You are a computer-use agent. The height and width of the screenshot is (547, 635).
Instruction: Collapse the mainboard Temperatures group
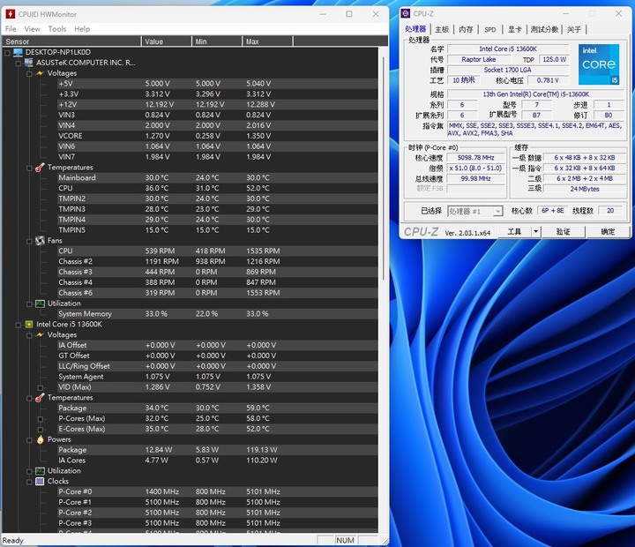point(29,168)
